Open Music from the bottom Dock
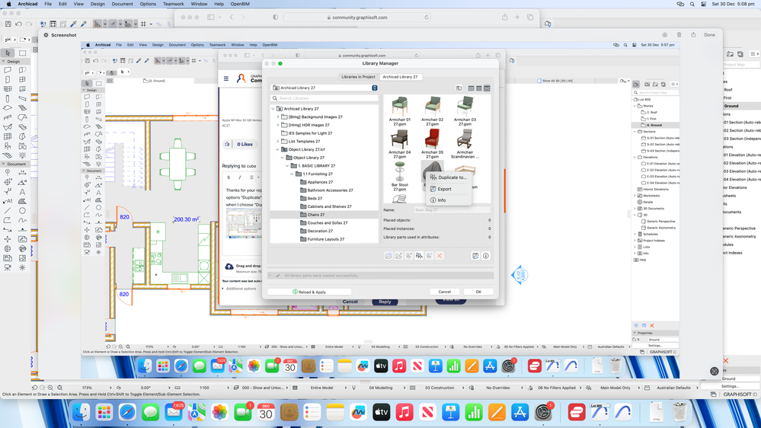The image size is (761, 428). (404, 413)
